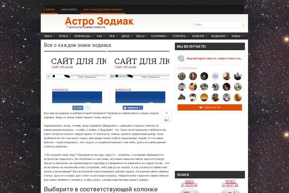
Task: Click the Астро Зодиак site title
Action: tap(99, 21)
